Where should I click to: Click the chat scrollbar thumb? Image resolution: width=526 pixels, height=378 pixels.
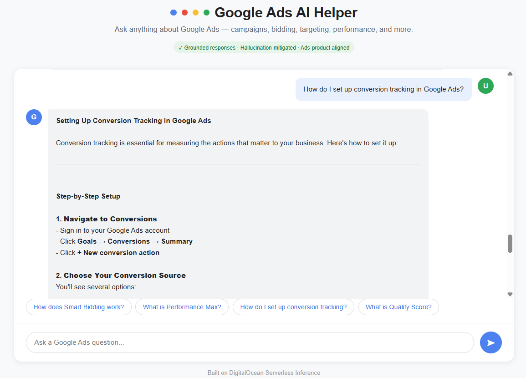coord(510,244)
